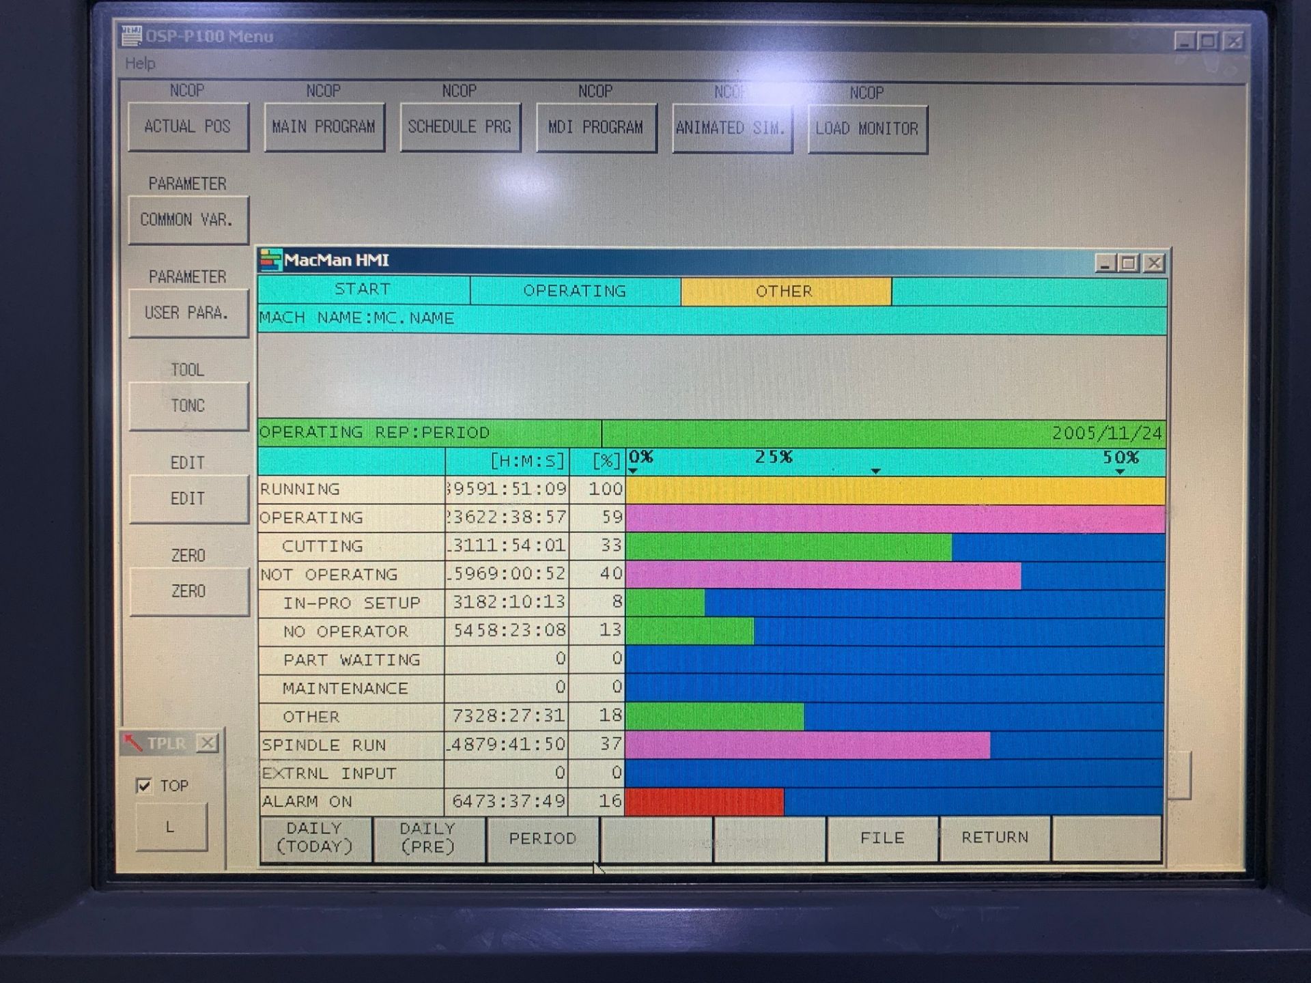The image size is (1311, 983).
Task: Show DAILY (TODAY) report
Action: pos(315,838)
